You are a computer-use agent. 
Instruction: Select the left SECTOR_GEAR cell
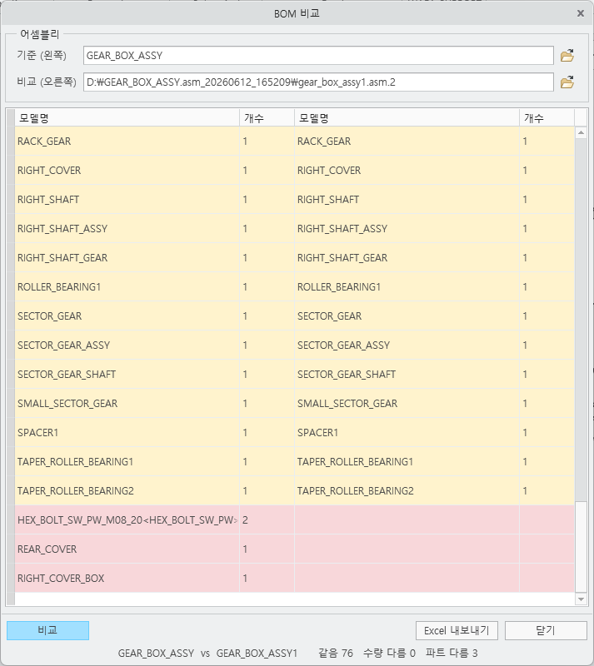[127, 316]
